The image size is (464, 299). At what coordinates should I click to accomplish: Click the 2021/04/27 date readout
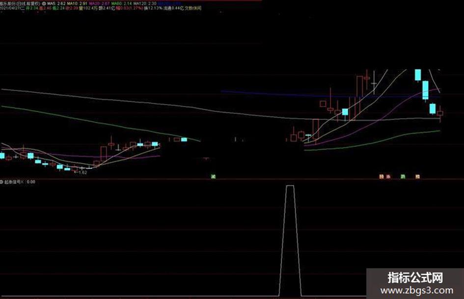[12, 8]
